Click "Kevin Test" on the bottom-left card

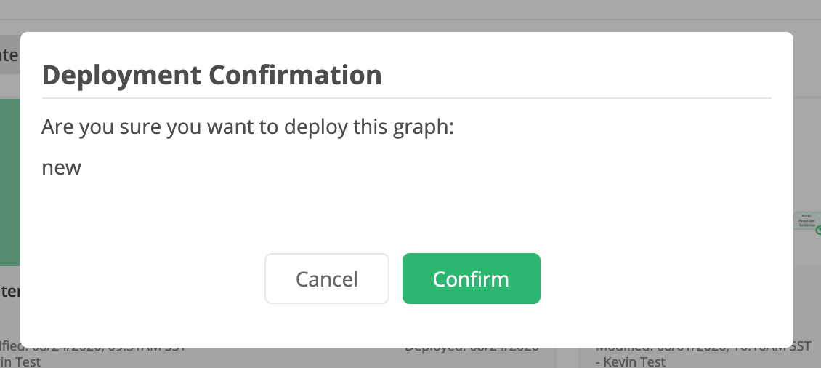pos(20,361)
